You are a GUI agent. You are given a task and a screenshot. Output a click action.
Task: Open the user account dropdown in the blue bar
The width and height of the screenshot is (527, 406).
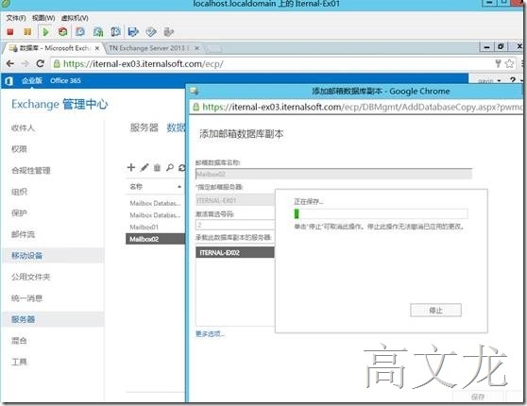tap(489, 81)
